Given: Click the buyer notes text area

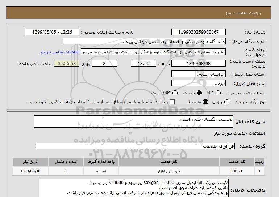Looking at the screenshot, I should click(x=134, y=188).
